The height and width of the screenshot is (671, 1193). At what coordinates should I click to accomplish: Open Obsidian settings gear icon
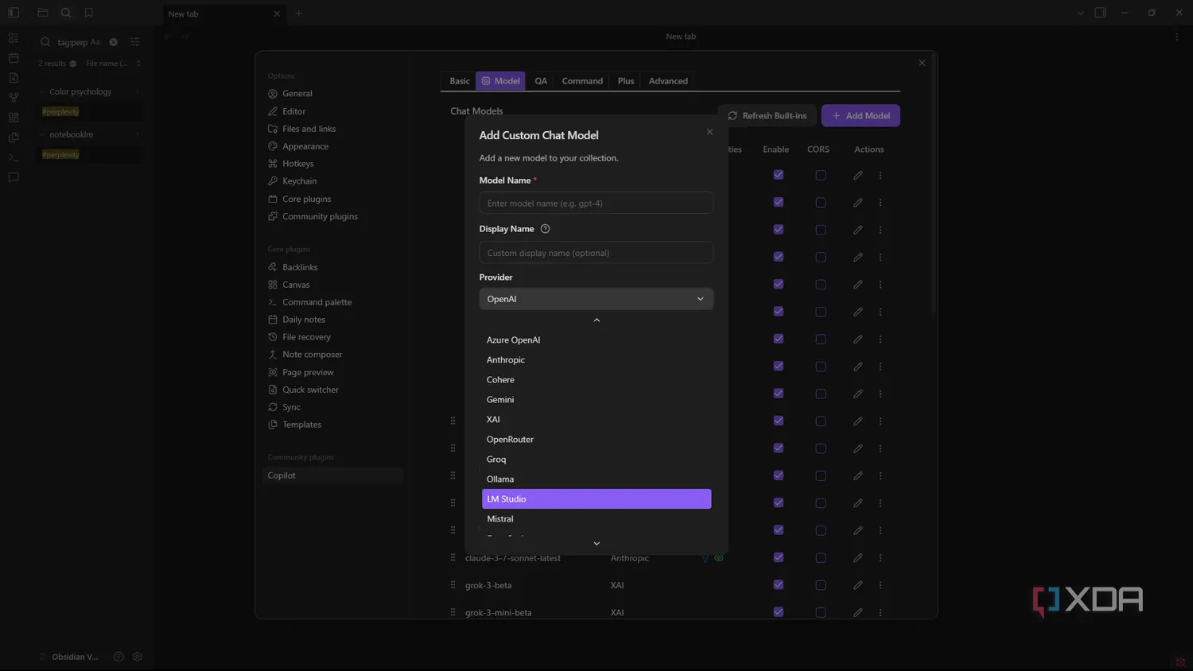click(138, 657)
